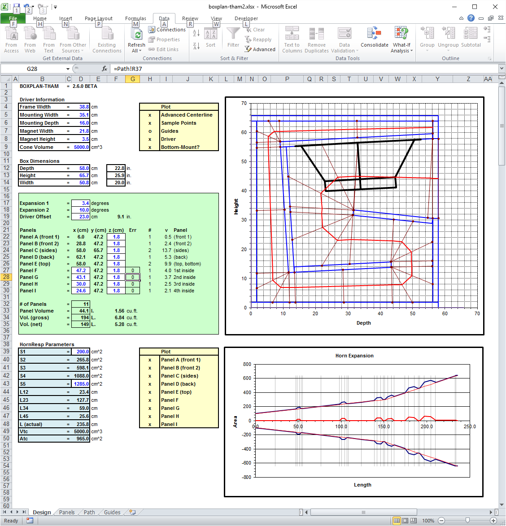Minimize the ribbon caret

(462, 18)
